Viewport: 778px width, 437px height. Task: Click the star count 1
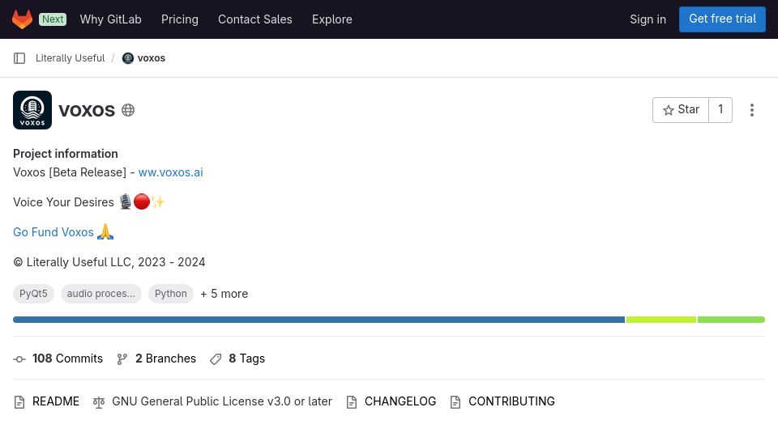pyautogui.click(x=720, y=110)
